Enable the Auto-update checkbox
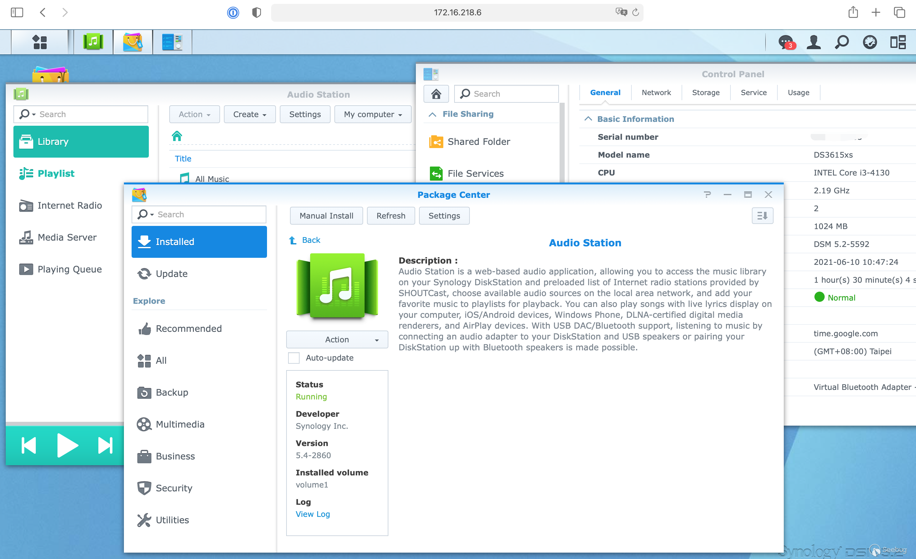 [294, 358]
